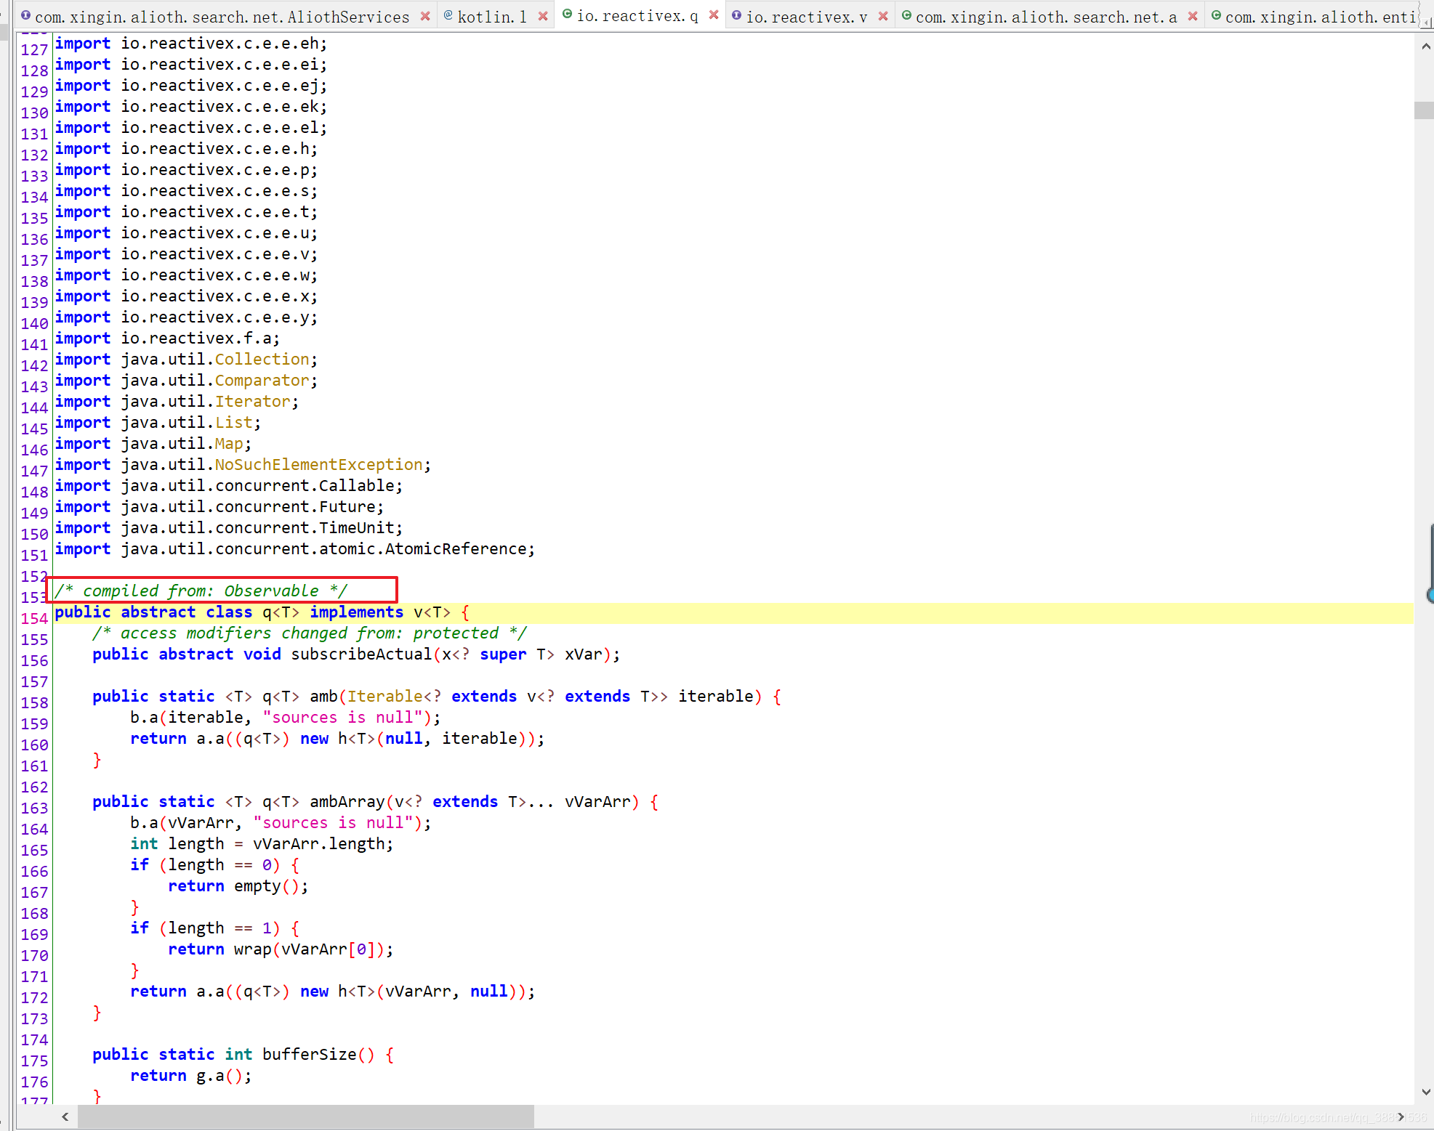
Task: Click 'int length = vVarArr.length;' line
Action: coord(262,844)
